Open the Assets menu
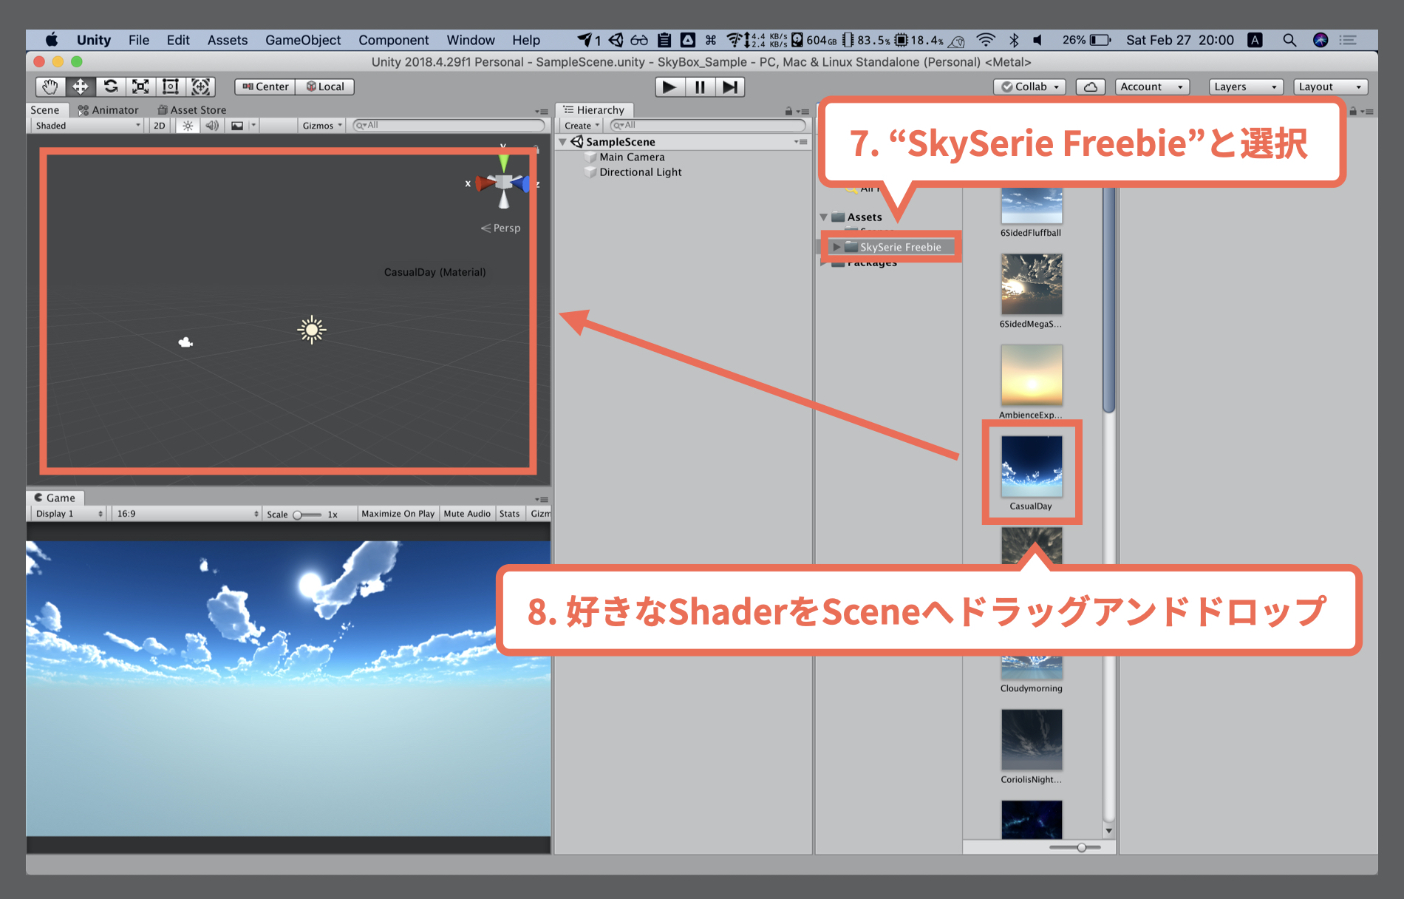The height and width of the screenshot is (899, 1404). coord(228,40)
